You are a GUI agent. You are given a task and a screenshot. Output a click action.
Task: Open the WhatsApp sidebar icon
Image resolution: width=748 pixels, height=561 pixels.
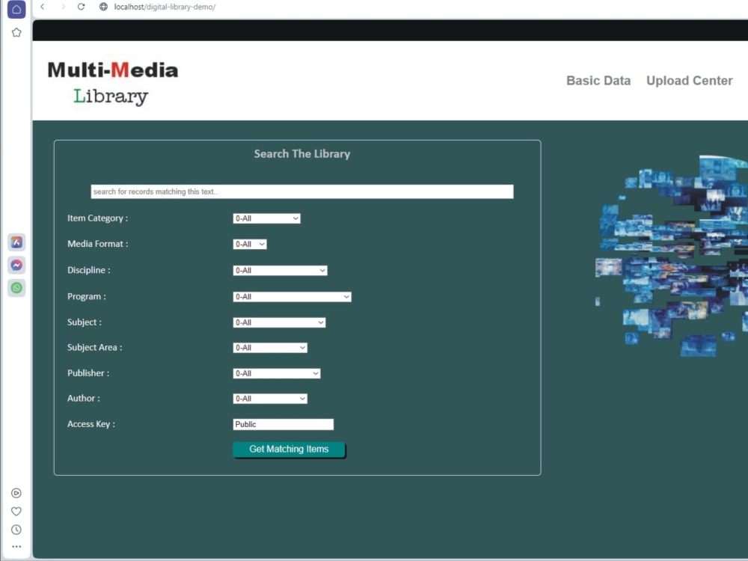pos(16,288)
